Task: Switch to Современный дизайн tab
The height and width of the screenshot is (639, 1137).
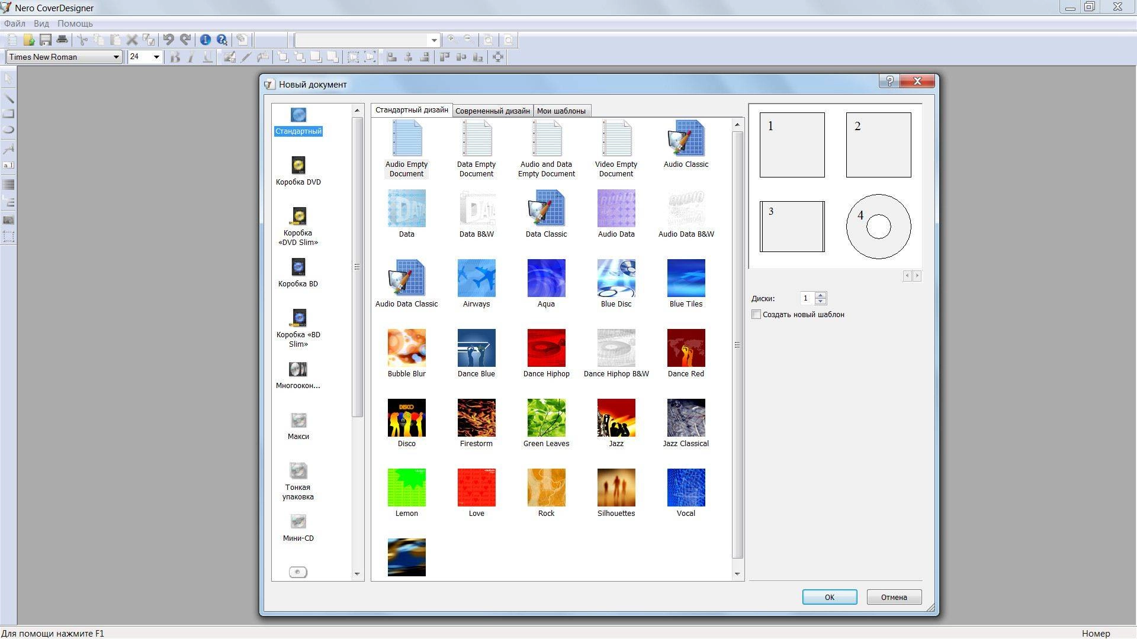Action: 492,111
